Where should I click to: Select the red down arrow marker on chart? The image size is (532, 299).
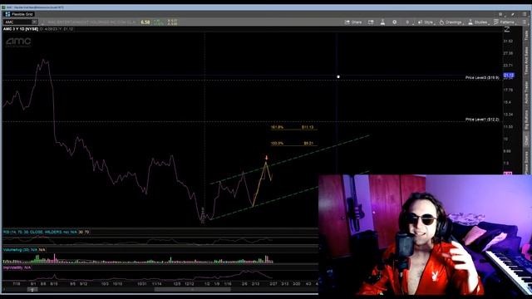266,158
